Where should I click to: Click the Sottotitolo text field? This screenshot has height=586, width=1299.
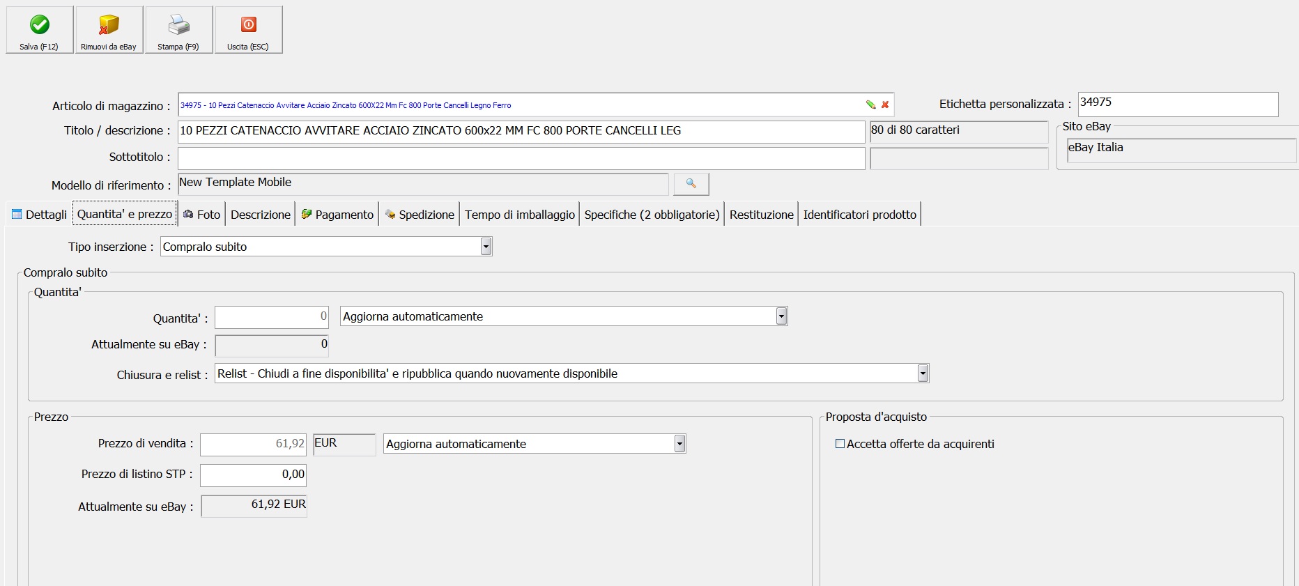521,158
